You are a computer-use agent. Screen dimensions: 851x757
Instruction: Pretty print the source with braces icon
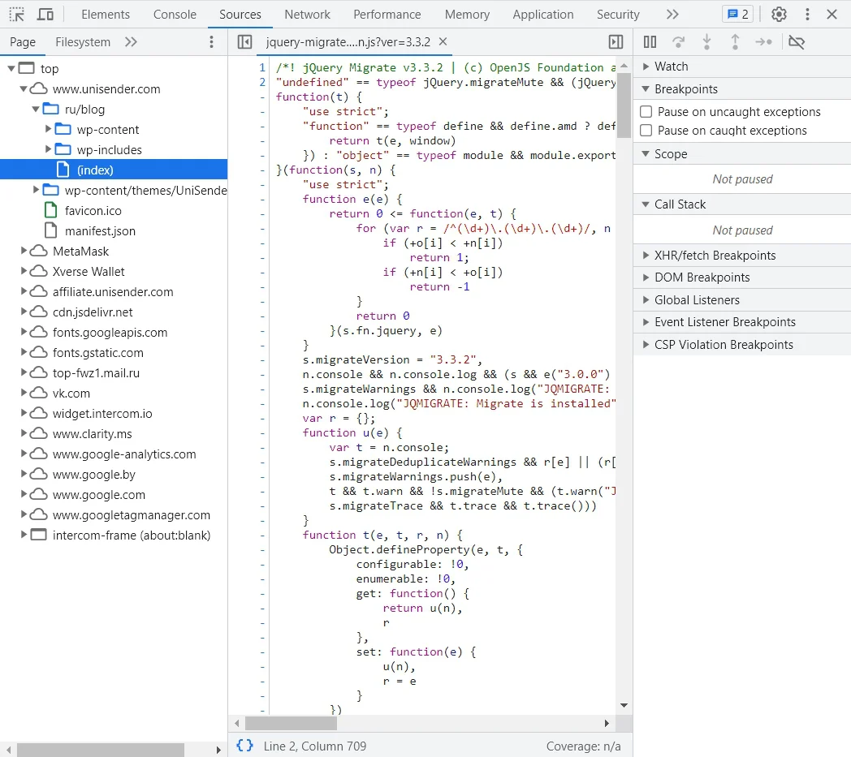tap(244, 746)
